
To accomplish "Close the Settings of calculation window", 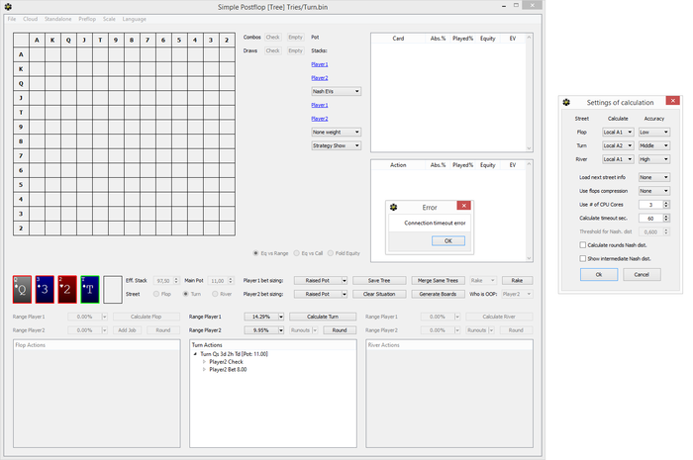I will [672, 101].
